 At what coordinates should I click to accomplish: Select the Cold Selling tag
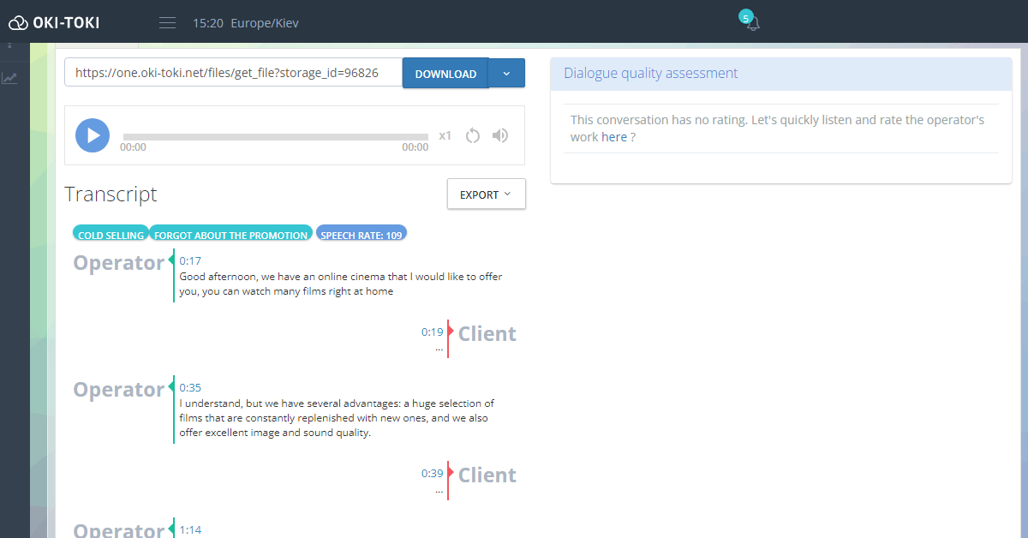[x=111, y=235]
